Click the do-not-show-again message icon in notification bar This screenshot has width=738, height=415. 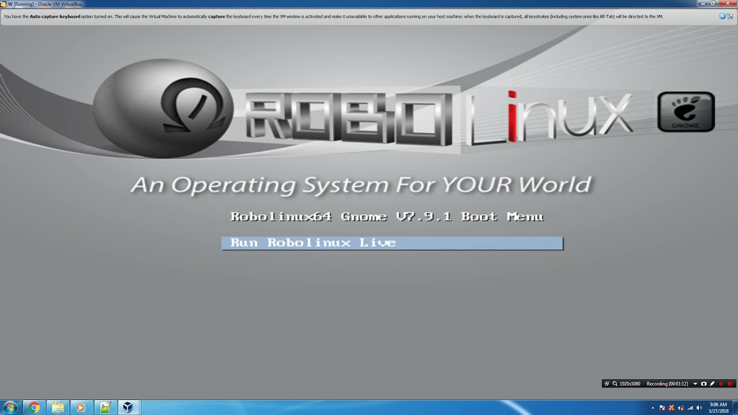pos(729,16)
